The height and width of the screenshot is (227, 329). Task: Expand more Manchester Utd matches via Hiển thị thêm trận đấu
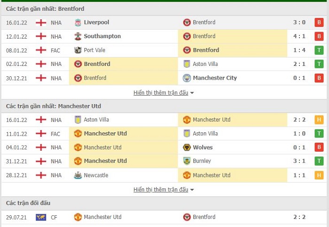161,190
